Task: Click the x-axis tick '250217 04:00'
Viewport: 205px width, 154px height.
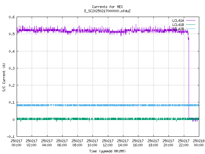Action: (47, 143)
